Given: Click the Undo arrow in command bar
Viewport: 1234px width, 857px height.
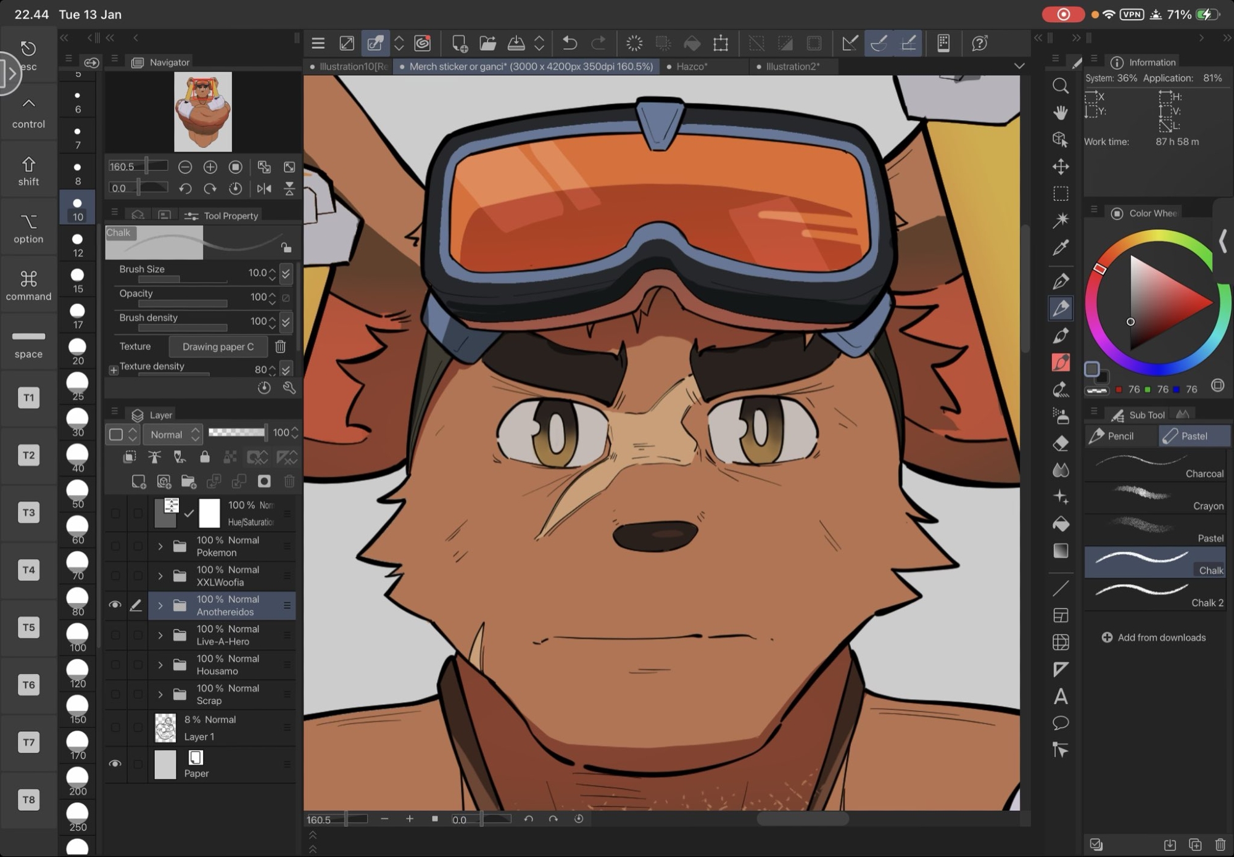Looking at the screenshot, I should 569,43.
